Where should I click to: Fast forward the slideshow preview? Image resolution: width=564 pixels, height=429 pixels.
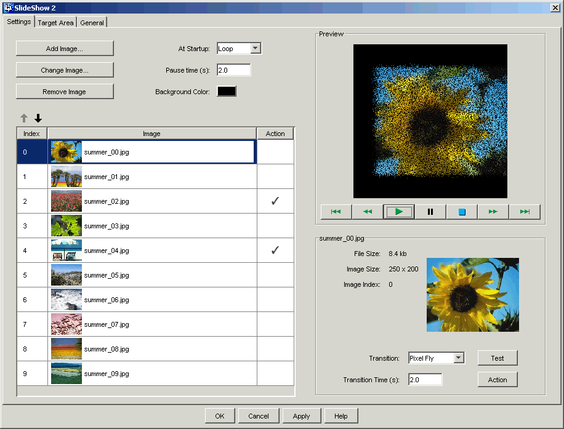[493, 212]
